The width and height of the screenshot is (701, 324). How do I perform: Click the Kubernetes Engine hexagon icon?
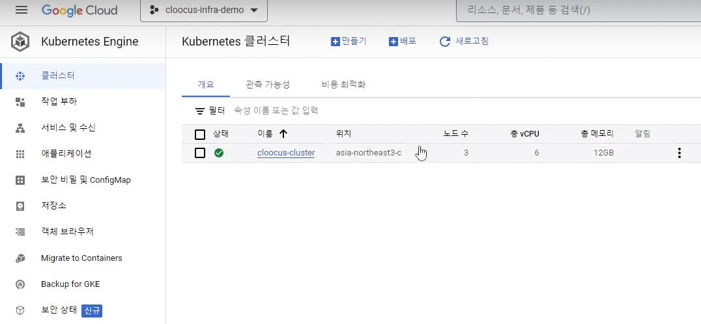pyautogui.click(x=20, y=42)
